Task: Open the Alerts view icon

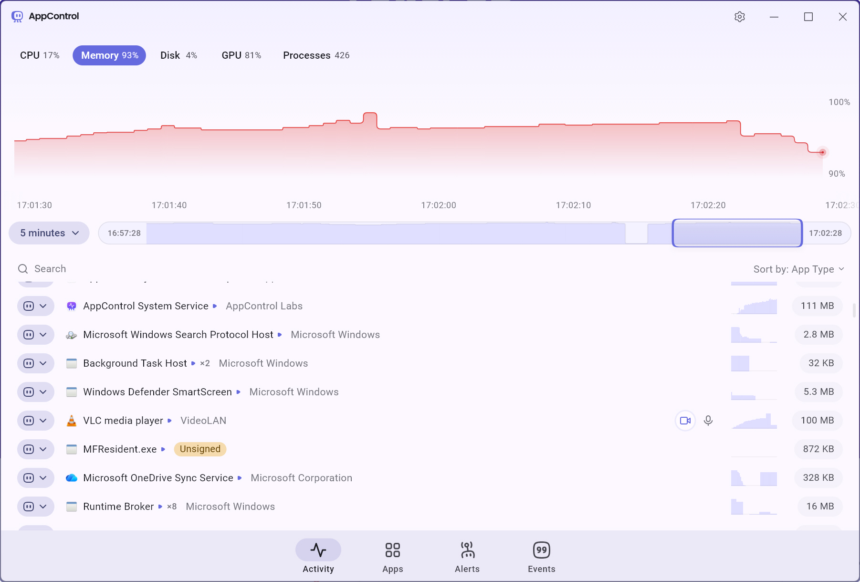Action: (467, 550)
